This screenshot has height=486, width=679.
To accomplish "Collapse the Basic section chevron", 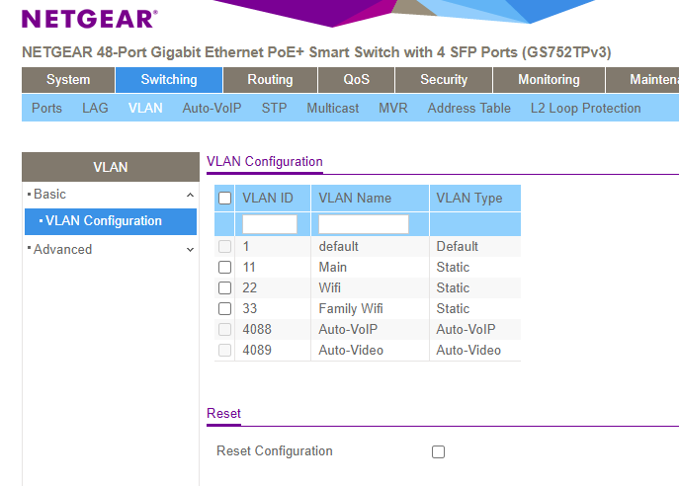I will pos(190,196).
